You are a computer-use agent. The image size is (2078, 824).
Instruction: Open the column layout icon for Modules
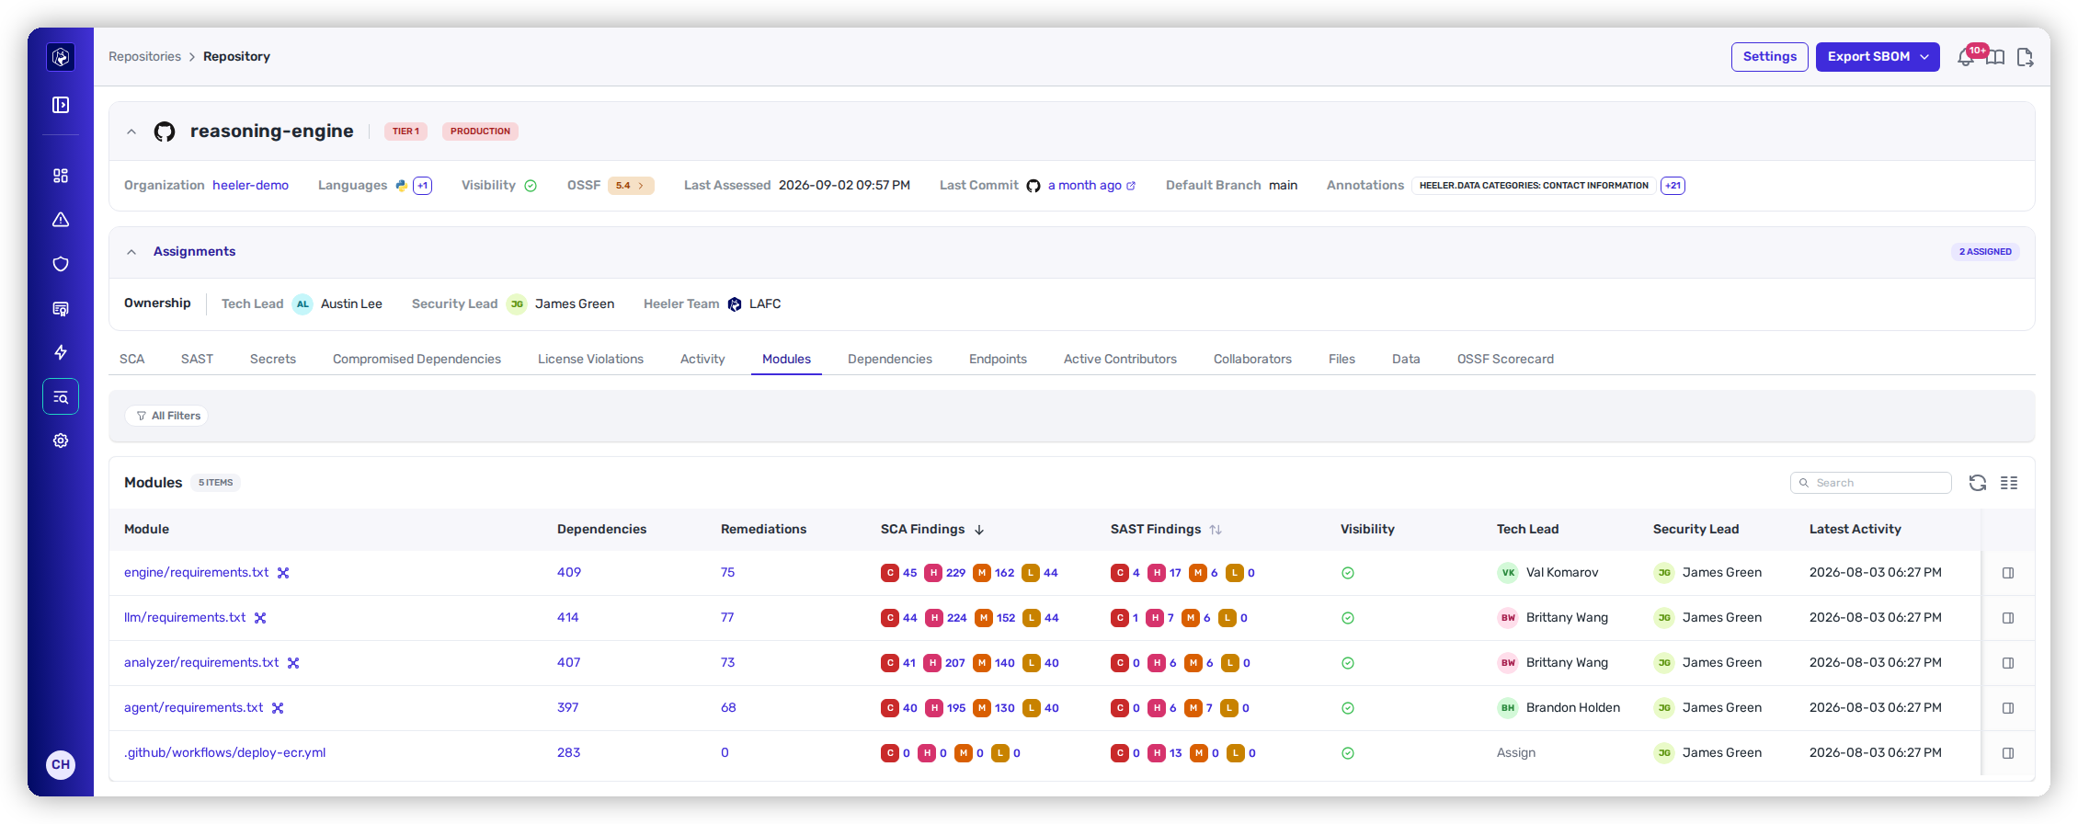[2009, 483]
